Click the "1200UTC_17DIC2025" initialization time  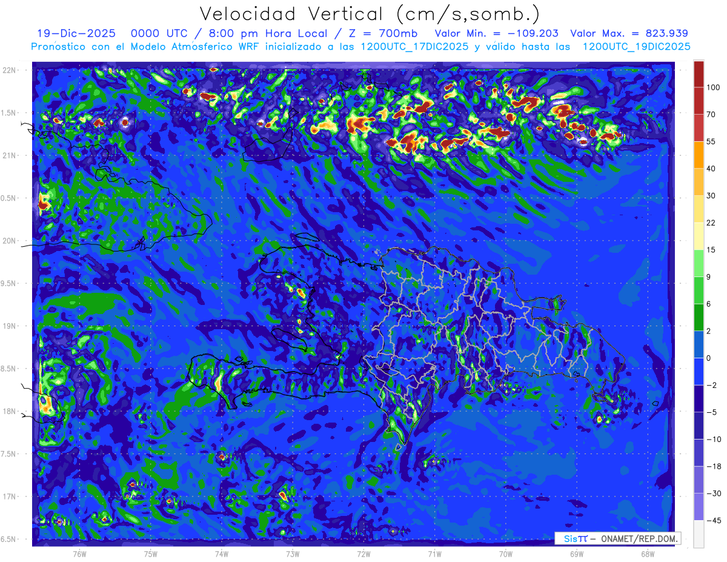tap(414, 46)
